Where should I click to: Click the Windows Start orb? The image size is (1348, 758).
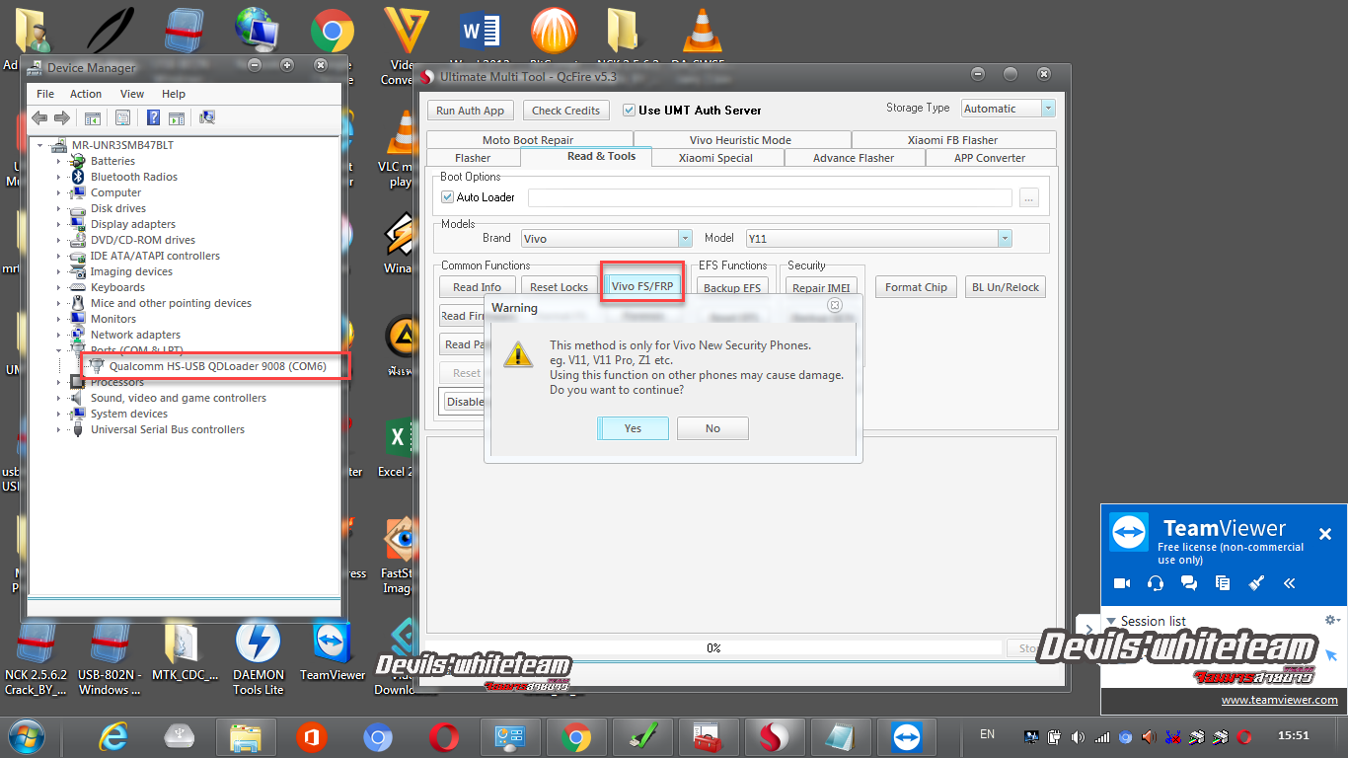pos(26,736)
